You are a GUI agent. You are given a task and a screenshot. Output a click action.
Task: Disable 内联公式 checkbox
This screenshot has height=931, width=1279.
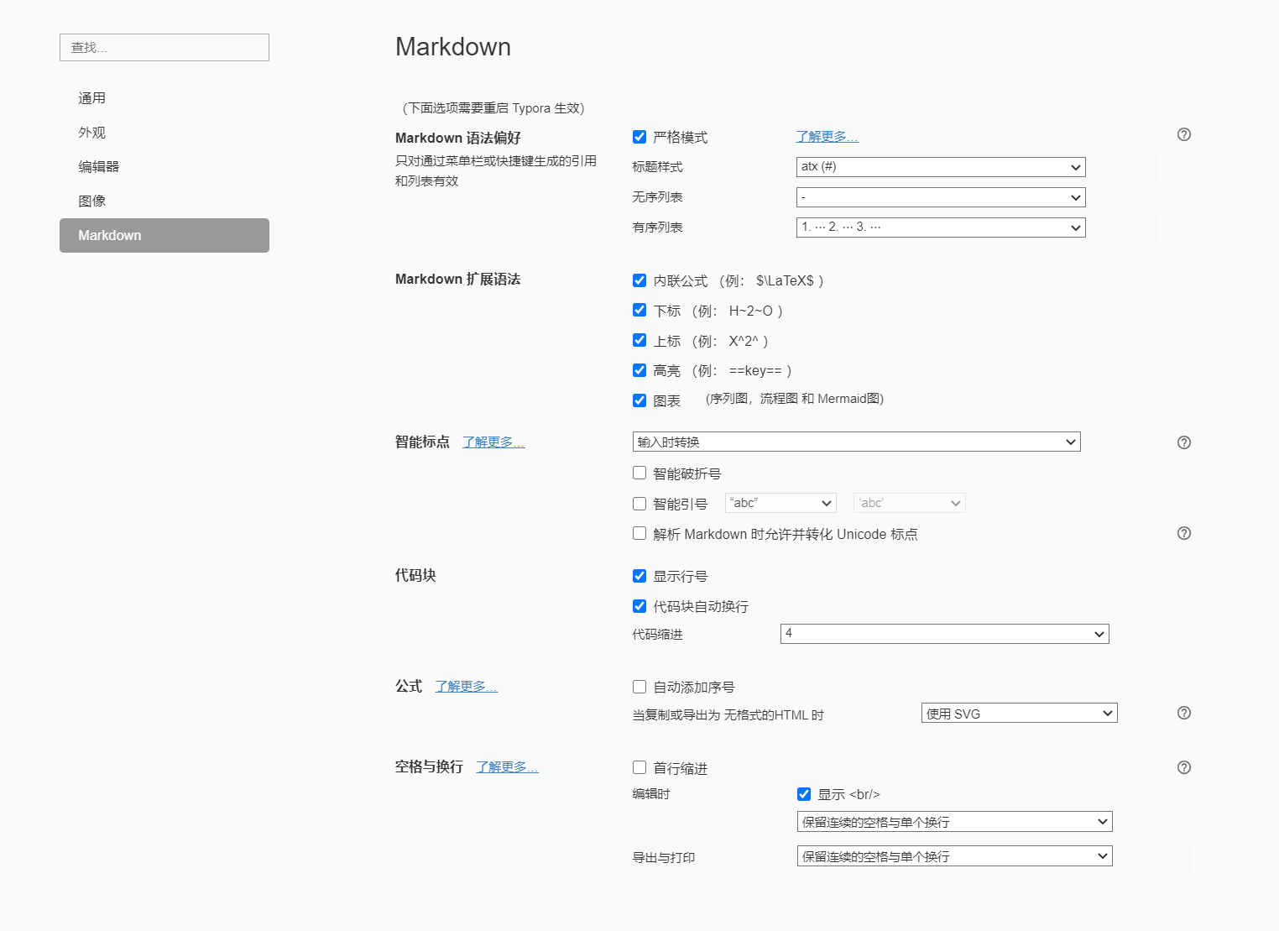[x=639, y=280]
